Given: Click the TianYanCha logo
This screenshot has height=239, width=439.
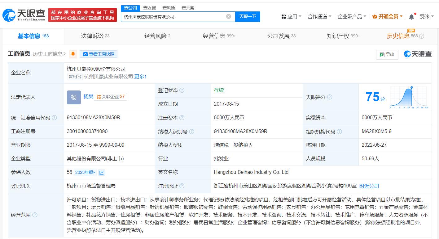Looking at the screenshot, I should [x=24, y=15].
